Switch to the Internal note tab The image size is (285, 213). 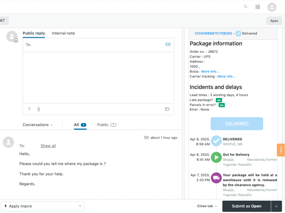(x=63, y=33)
